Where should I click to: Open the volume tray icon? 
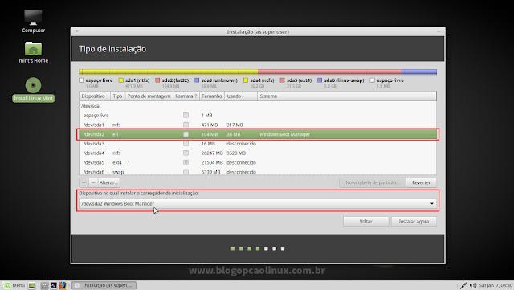point(473,285)
